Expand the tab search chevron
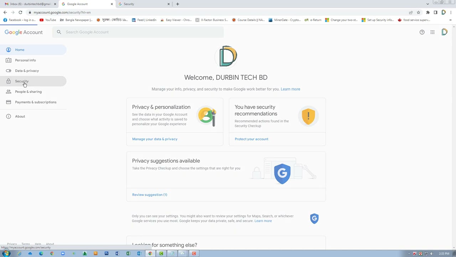The width and height of the screenshot is (456, 257). [427, 4]
